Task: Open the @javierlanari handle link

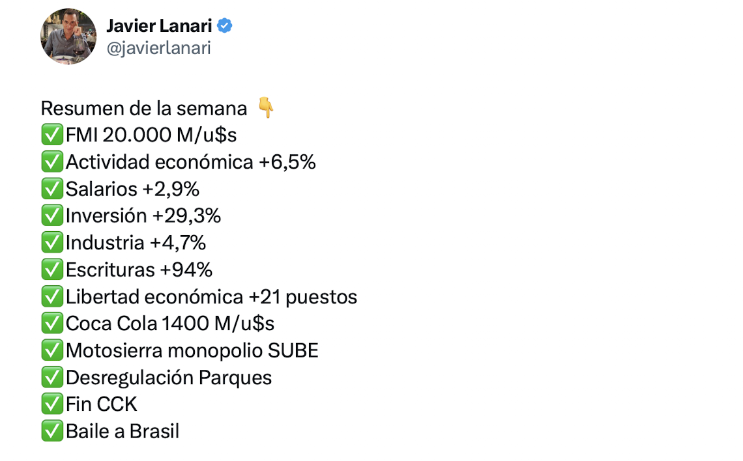Action: [x=158, y=48]
